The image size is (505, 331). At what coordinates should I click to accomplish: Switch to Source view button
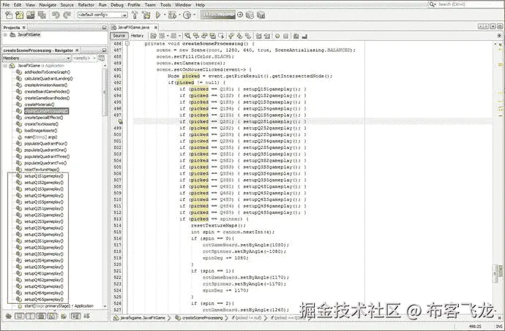coord(119,36)
